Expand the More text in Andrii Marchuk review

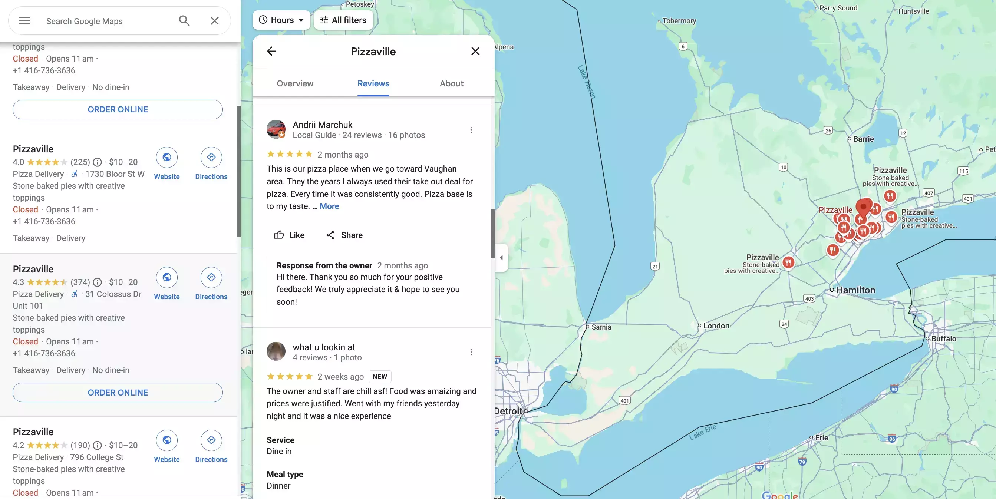pyautogui.click(x=329, y=207)
